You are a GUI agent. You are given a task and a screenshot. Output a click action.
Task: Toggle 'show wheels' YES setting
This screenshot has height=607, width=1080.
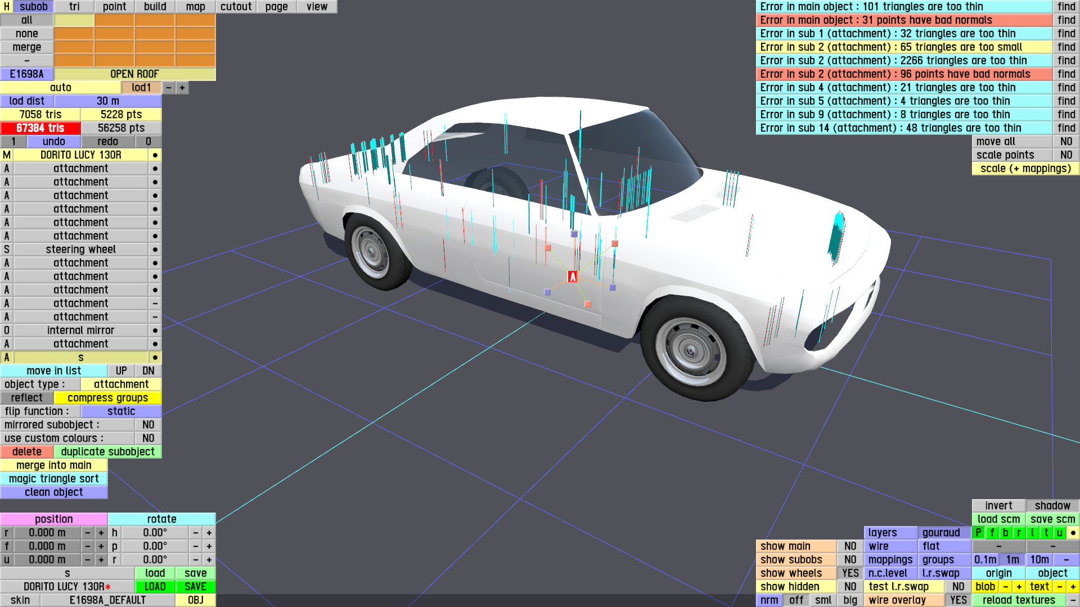point(850,573)
